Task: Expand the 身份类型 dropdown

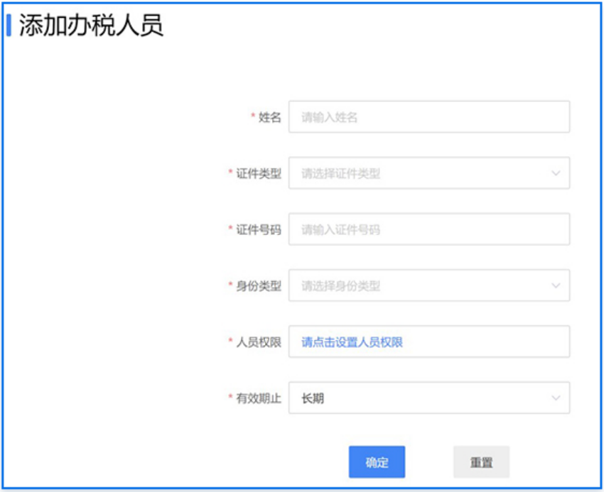Action: pyautogui.click(x=428, y=285)
